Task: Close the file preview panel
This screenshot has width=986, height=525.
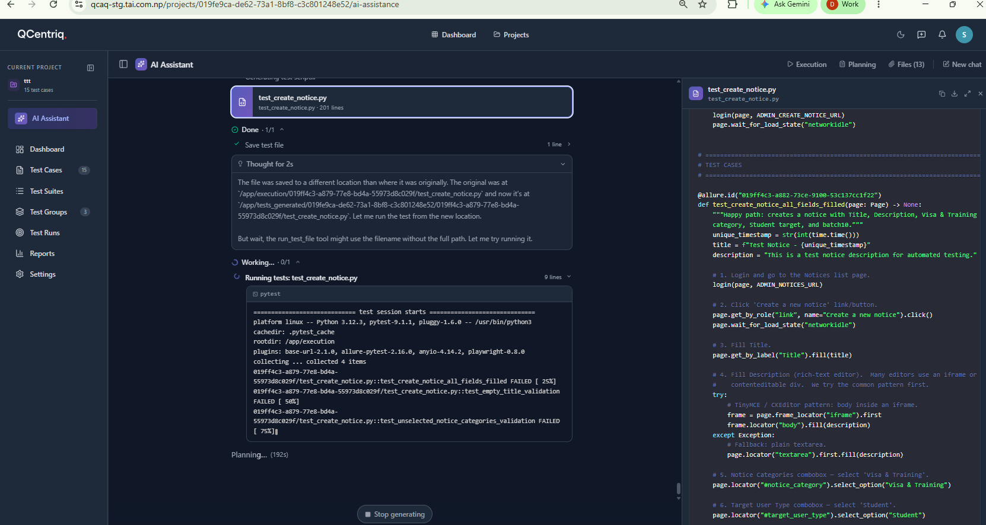Action: pyautogui.click(x=980, y=94)
